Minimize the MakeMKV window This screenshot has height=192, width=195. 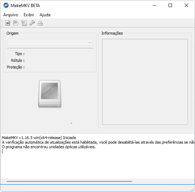[x=154, y=5]
